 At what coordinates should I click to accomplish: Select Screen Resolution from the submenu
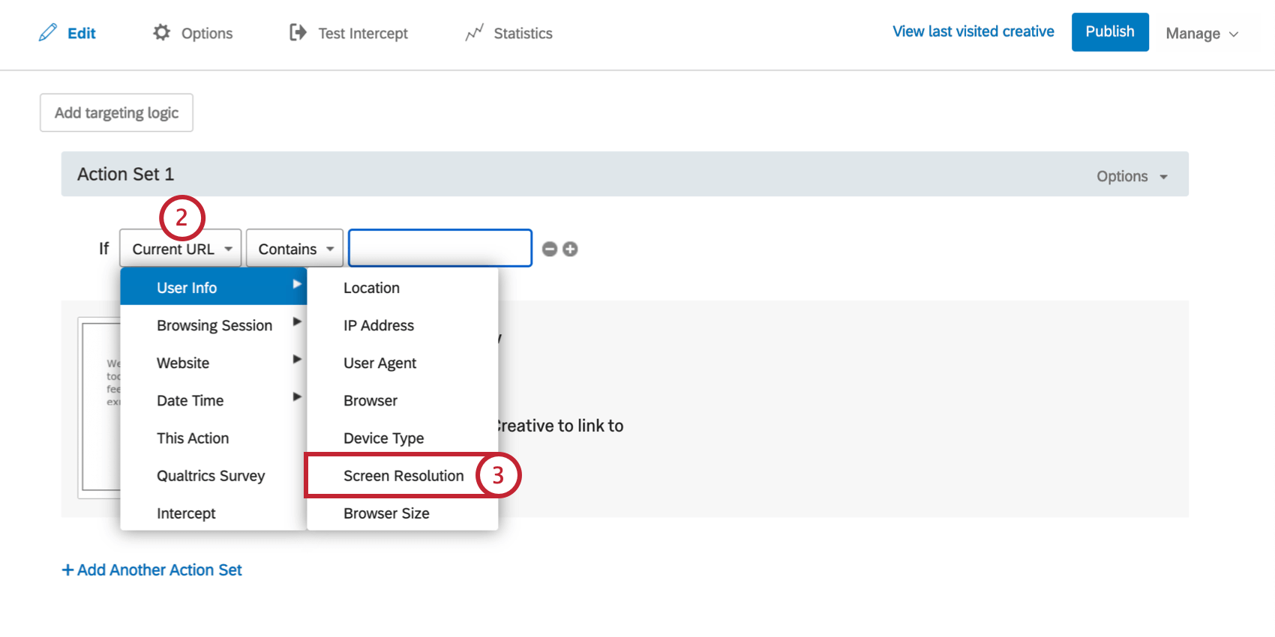pos(403,476)
